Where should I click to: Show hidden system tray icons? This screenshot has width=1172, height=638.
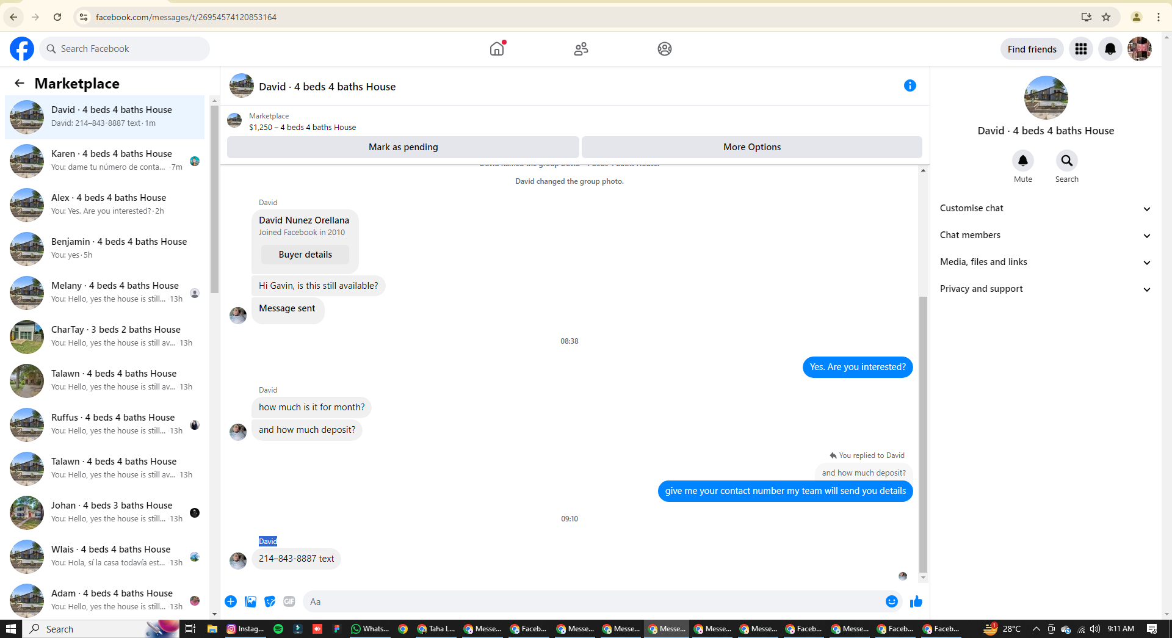tap(1036, 629)
